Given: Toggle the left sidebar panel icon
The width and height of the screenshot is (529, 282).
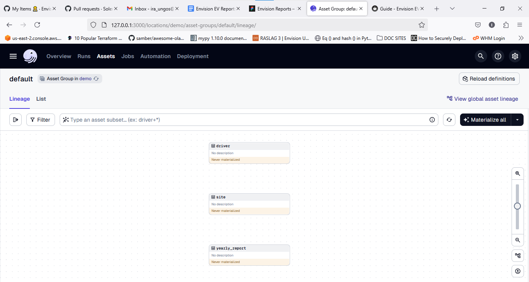Looking at the screenshot, I should [15, 120].
